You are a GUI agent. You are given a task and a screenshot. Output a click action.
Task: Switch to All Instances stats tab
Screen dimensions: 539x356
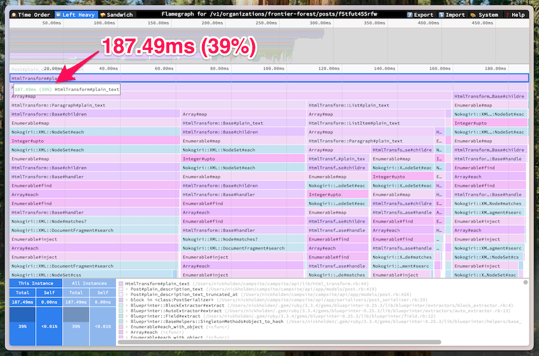click(x=90, y=283)
